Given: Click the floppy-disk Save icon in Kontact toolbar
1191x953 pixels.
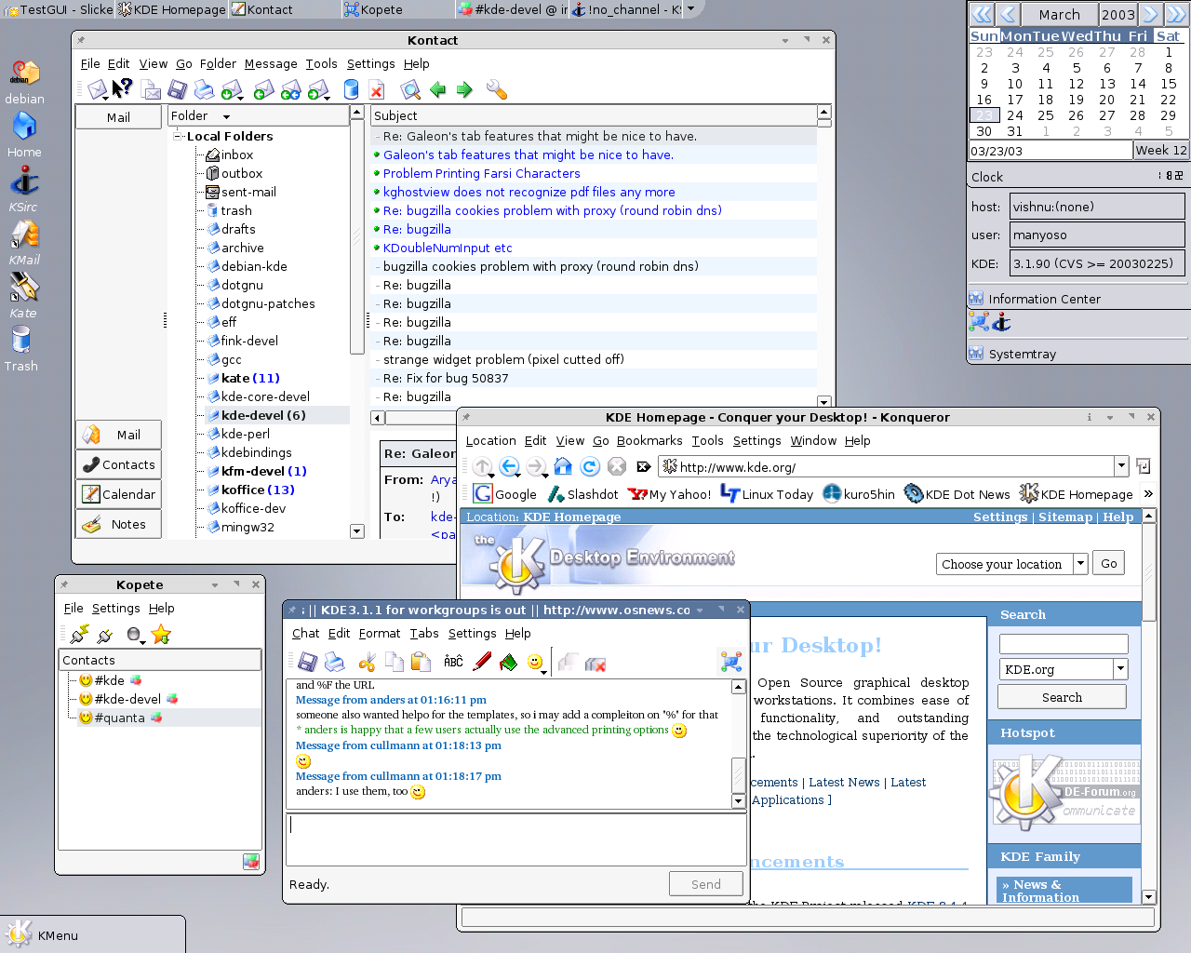Looking at the screenshot, I should click(x=177, y=90).
